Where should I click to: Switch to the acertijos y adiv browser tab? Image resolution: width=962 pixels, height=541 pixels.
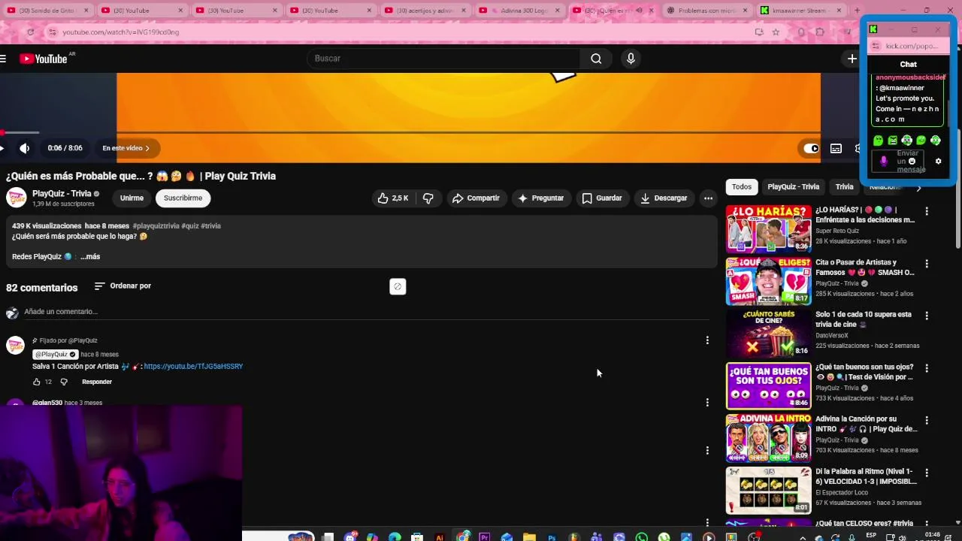pyautogui.click(x=427, y=11)
